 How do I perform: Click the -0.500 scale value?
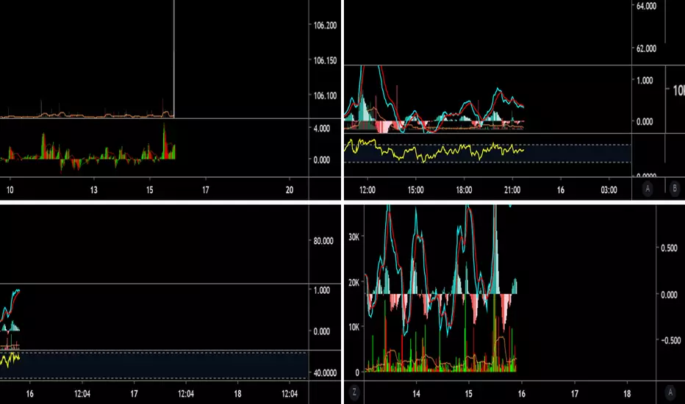click(x=670, y=340)
